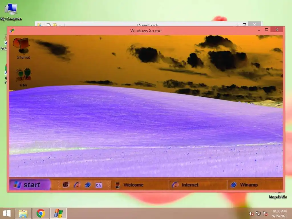Viewport: 292px width, 219px height.
Task: Click the Windows Xp.exe taskbar button
Action: point(58,213)
